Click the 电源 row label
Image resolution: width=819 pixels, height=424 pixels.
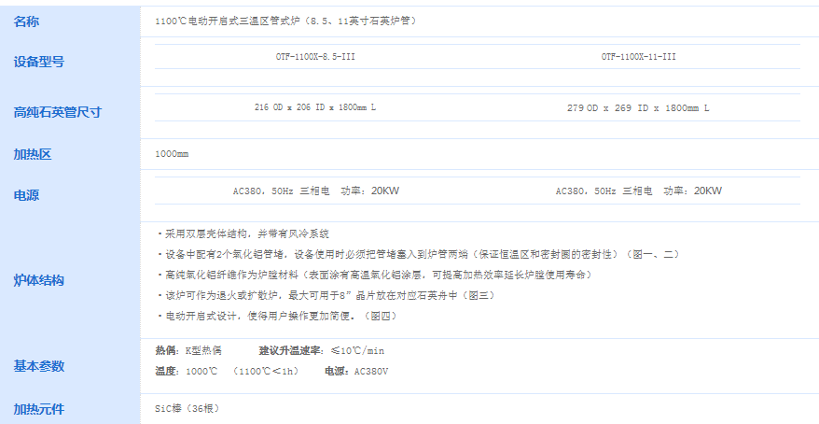pos(26,195)
